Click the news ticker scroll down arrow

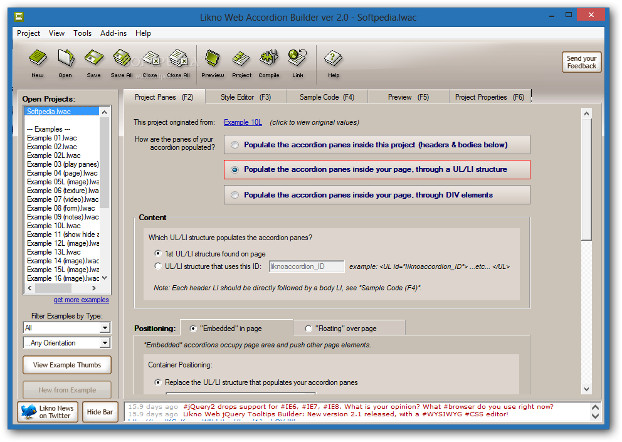pos(595,416)
